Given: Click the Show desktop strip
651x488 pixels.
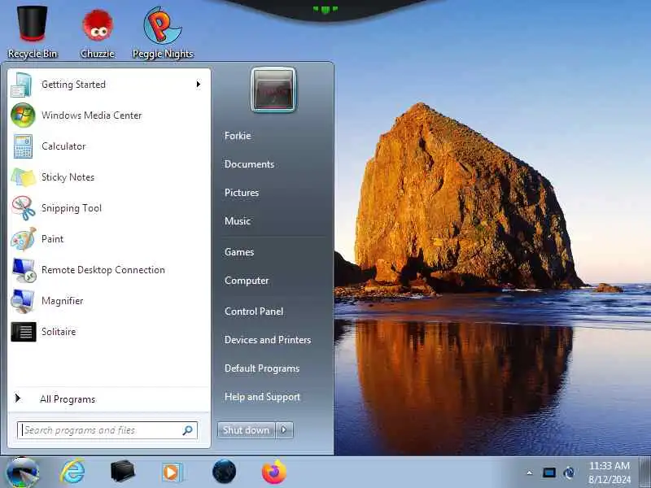Looking at the screenshot, I should 645,473.
